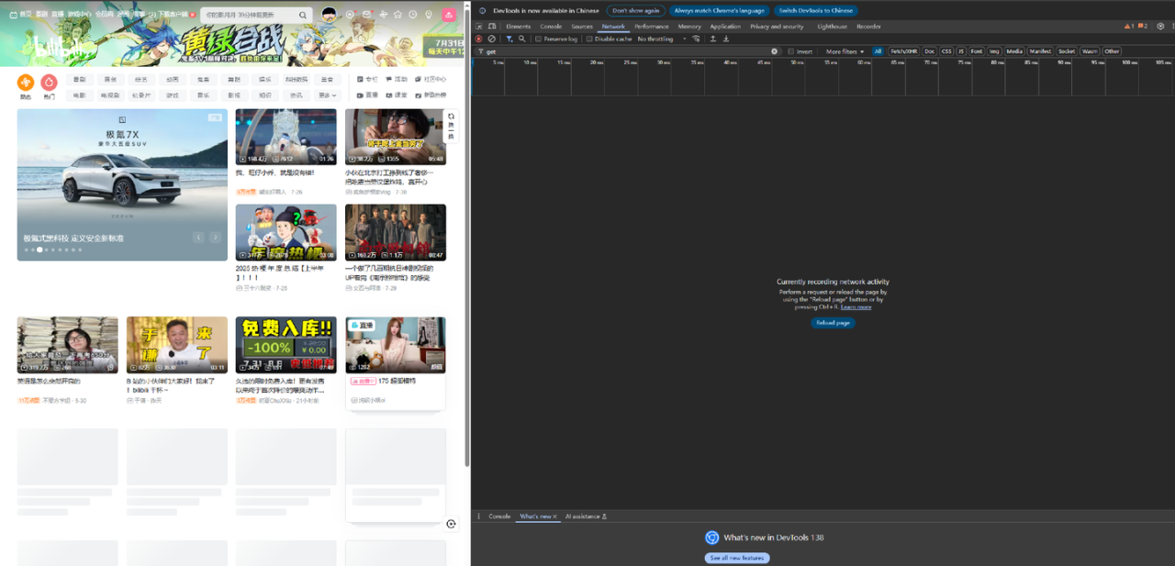Expand the Bilibili category more dropdown
Screen dimensions: 1175x566
[x=327, y=95]
